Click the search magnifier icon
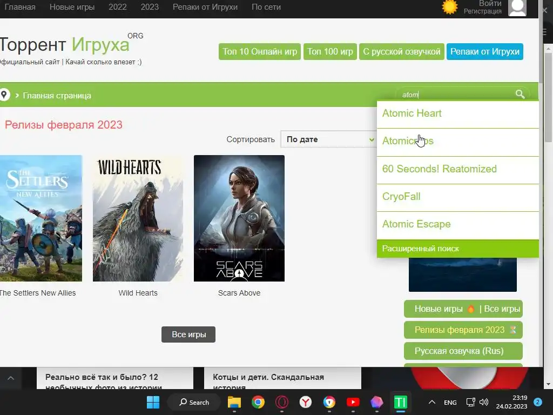Image resolution: width=553 pixels, height=415 pixels. tap(520, 94)
